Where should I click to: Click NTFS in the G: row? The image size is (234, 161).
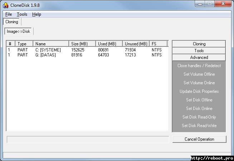157,55
